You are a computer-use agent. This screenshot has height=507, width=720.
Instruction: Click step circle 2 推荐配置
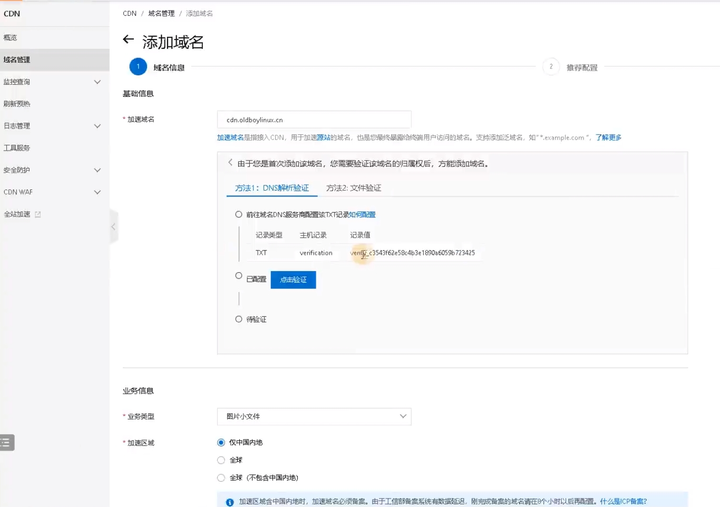(x=550, y=67)
